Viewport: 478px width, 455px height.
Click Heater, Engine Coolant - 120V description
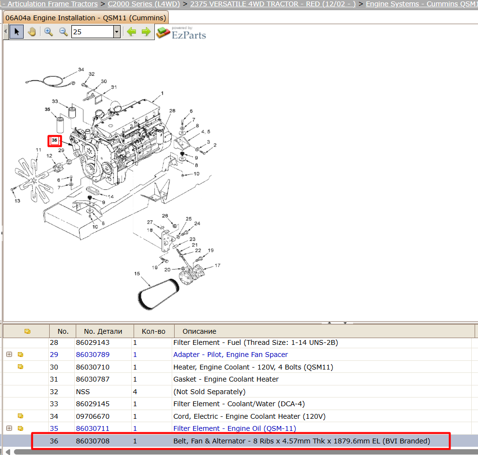click(x=253, y=367)
